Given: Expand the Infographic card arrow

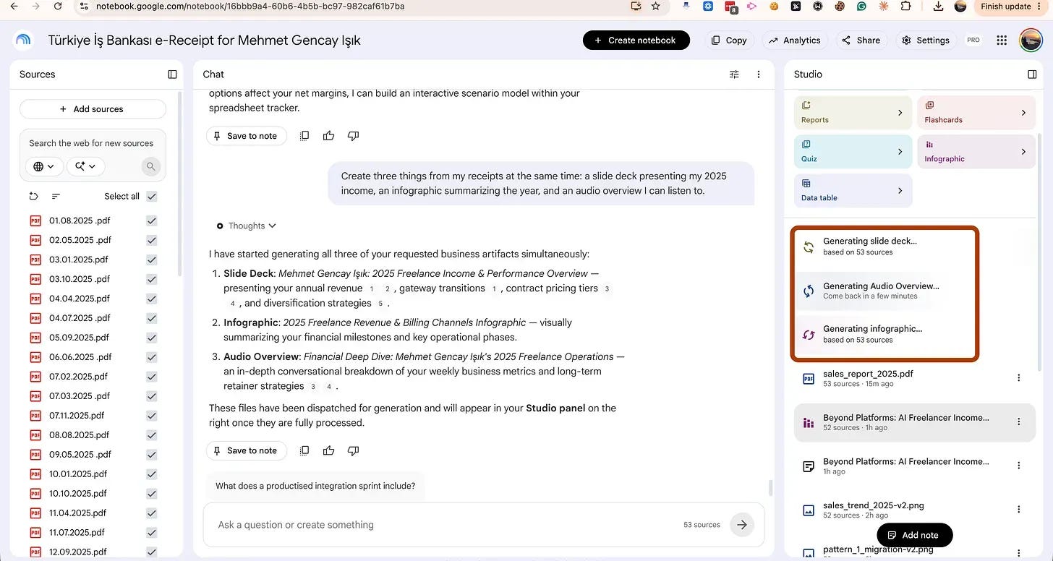Looking at the screenshot, I should [1023, 152].
